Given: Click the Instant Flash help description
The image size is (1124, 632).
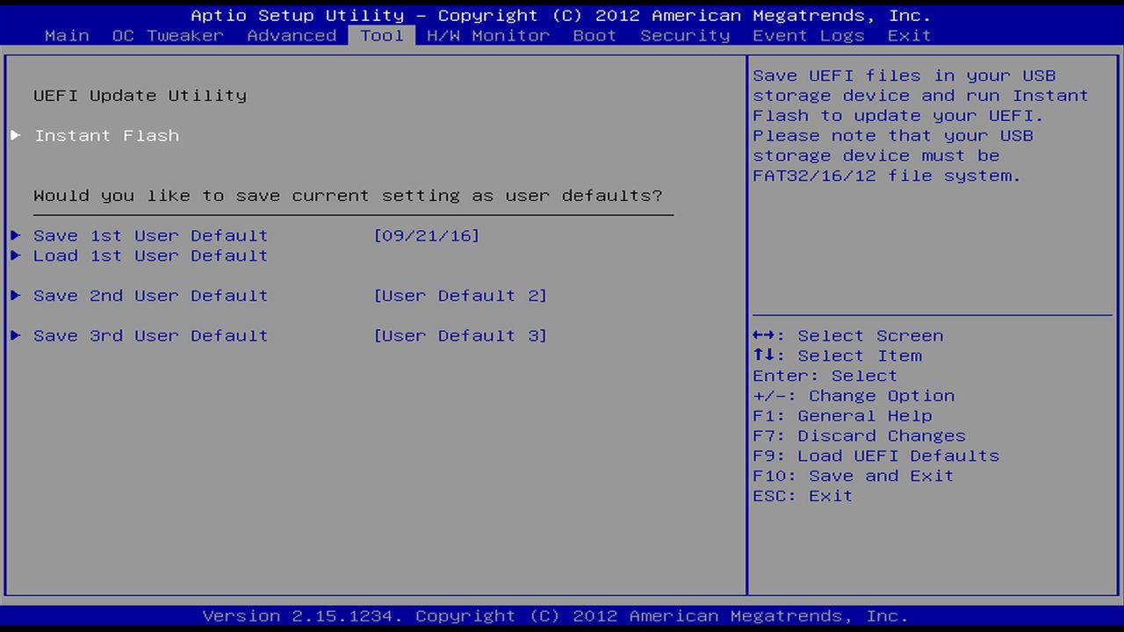Looking at the screenshot, I should pyautogui.click(x=920, y=126).
